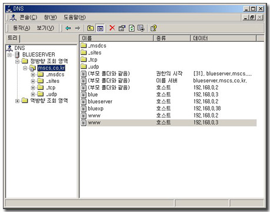The width and height of the screenshot is (270, 212).
Task: Select _msdcs label in the tree
Action: [x=55, y=75]
